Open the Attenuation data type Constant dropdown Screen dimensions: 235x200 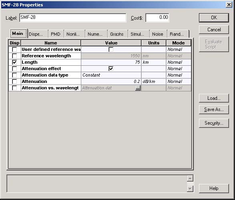coord(111,75)
